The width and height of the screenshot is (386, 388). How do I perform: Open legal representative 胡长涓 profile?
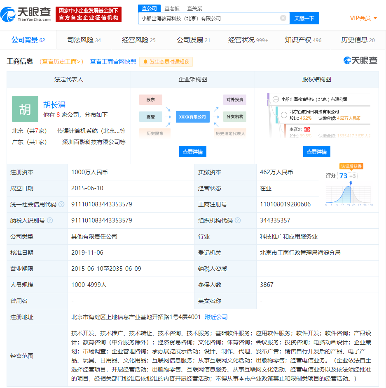click(54, 105)
